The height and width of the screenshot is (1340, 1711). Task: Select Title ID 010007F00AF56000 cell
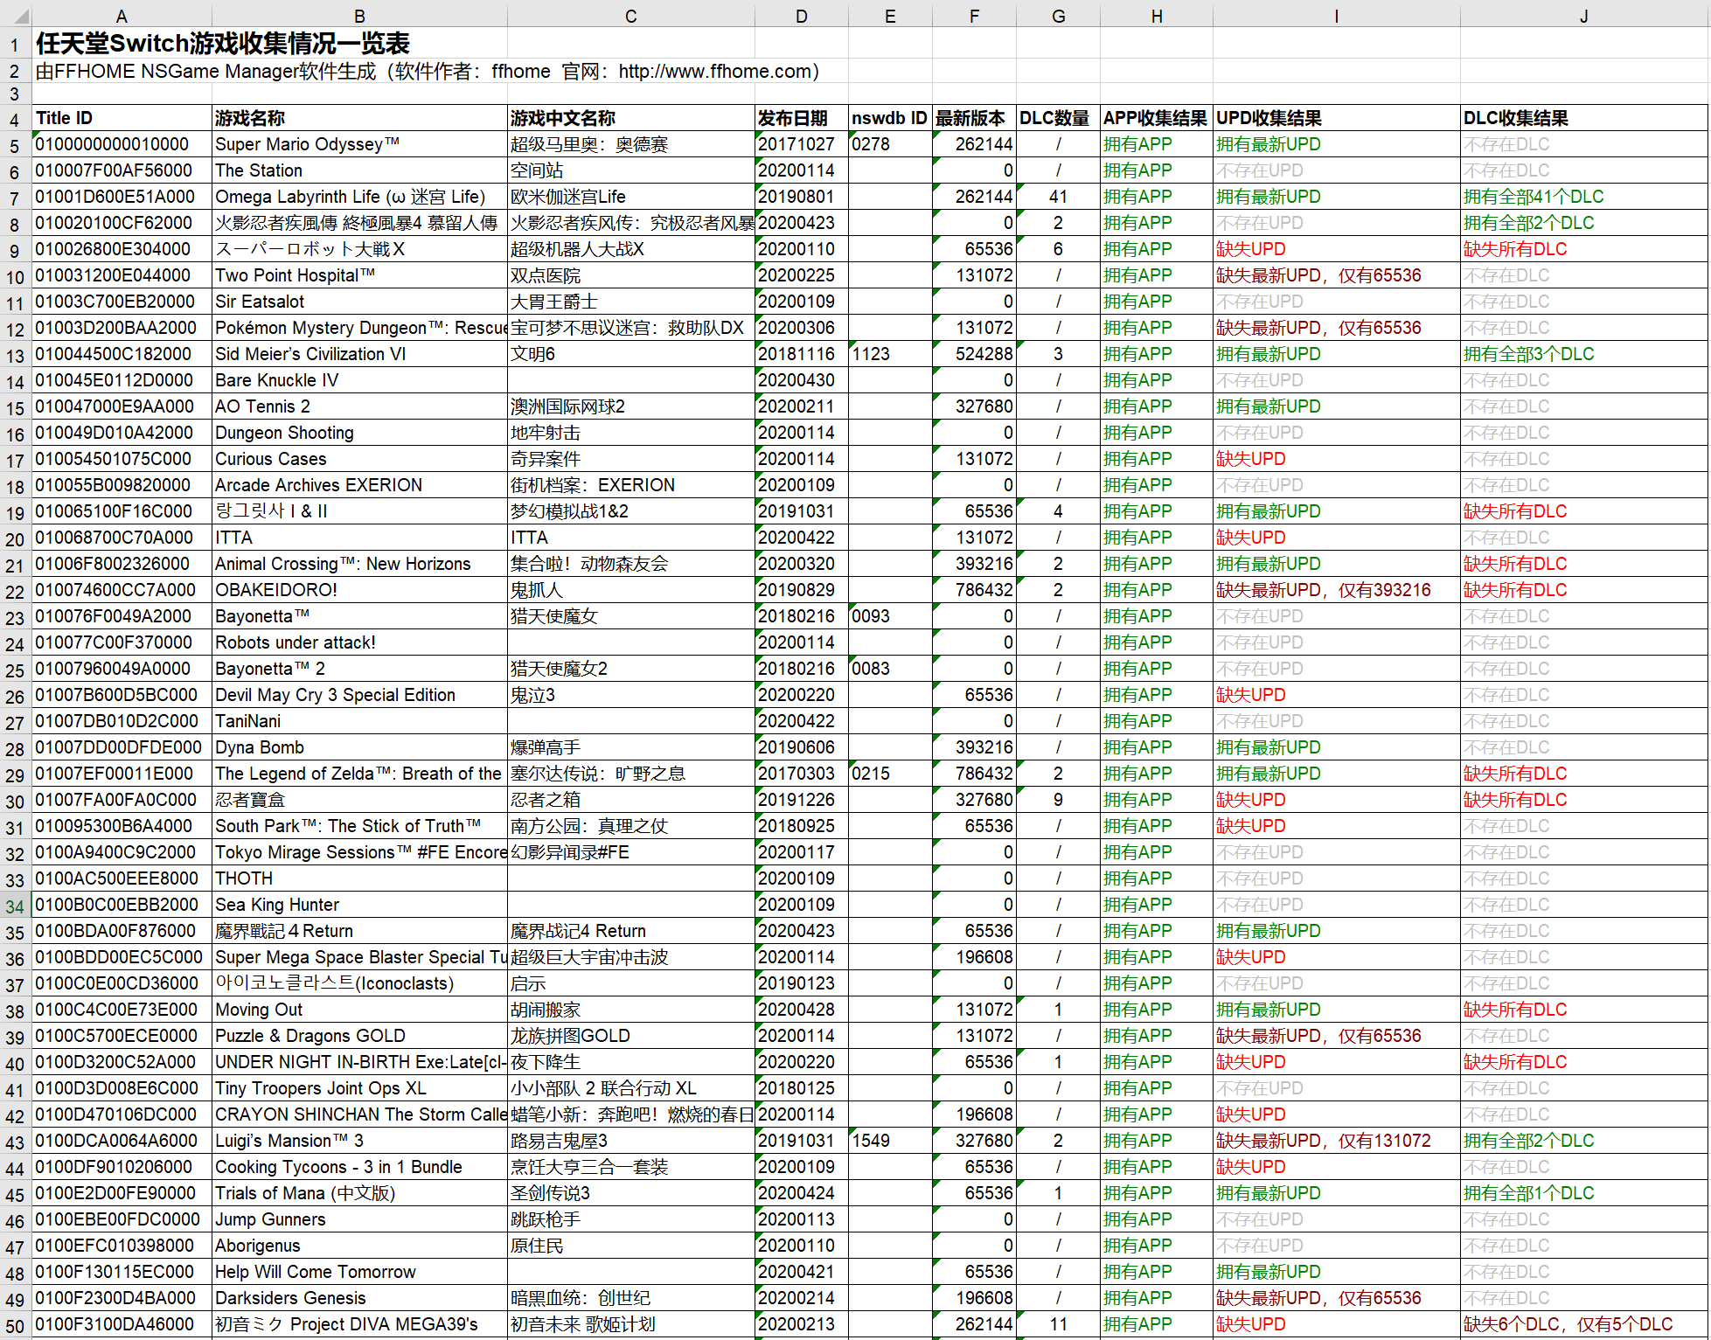tap(122, 170)
